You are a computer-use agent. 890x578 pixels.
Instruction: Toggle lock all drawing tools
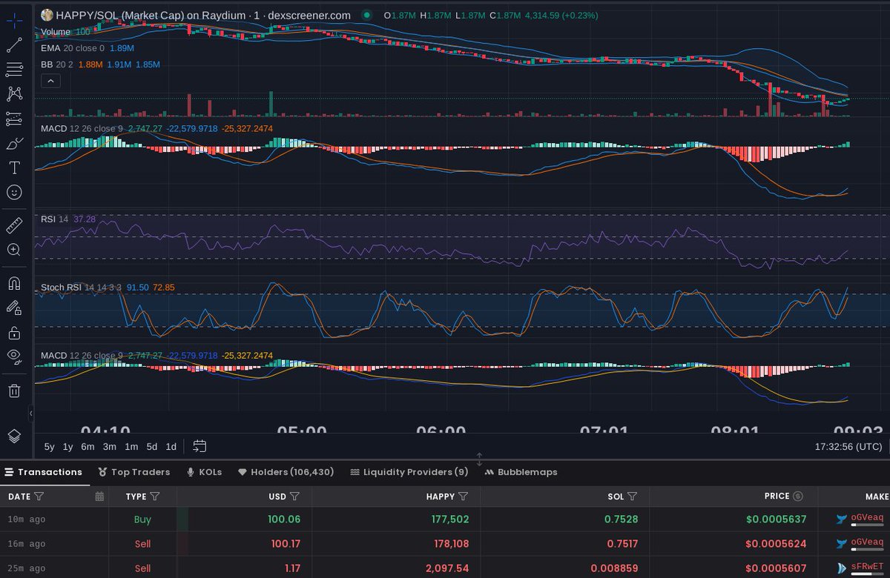(x=14, y=332)
